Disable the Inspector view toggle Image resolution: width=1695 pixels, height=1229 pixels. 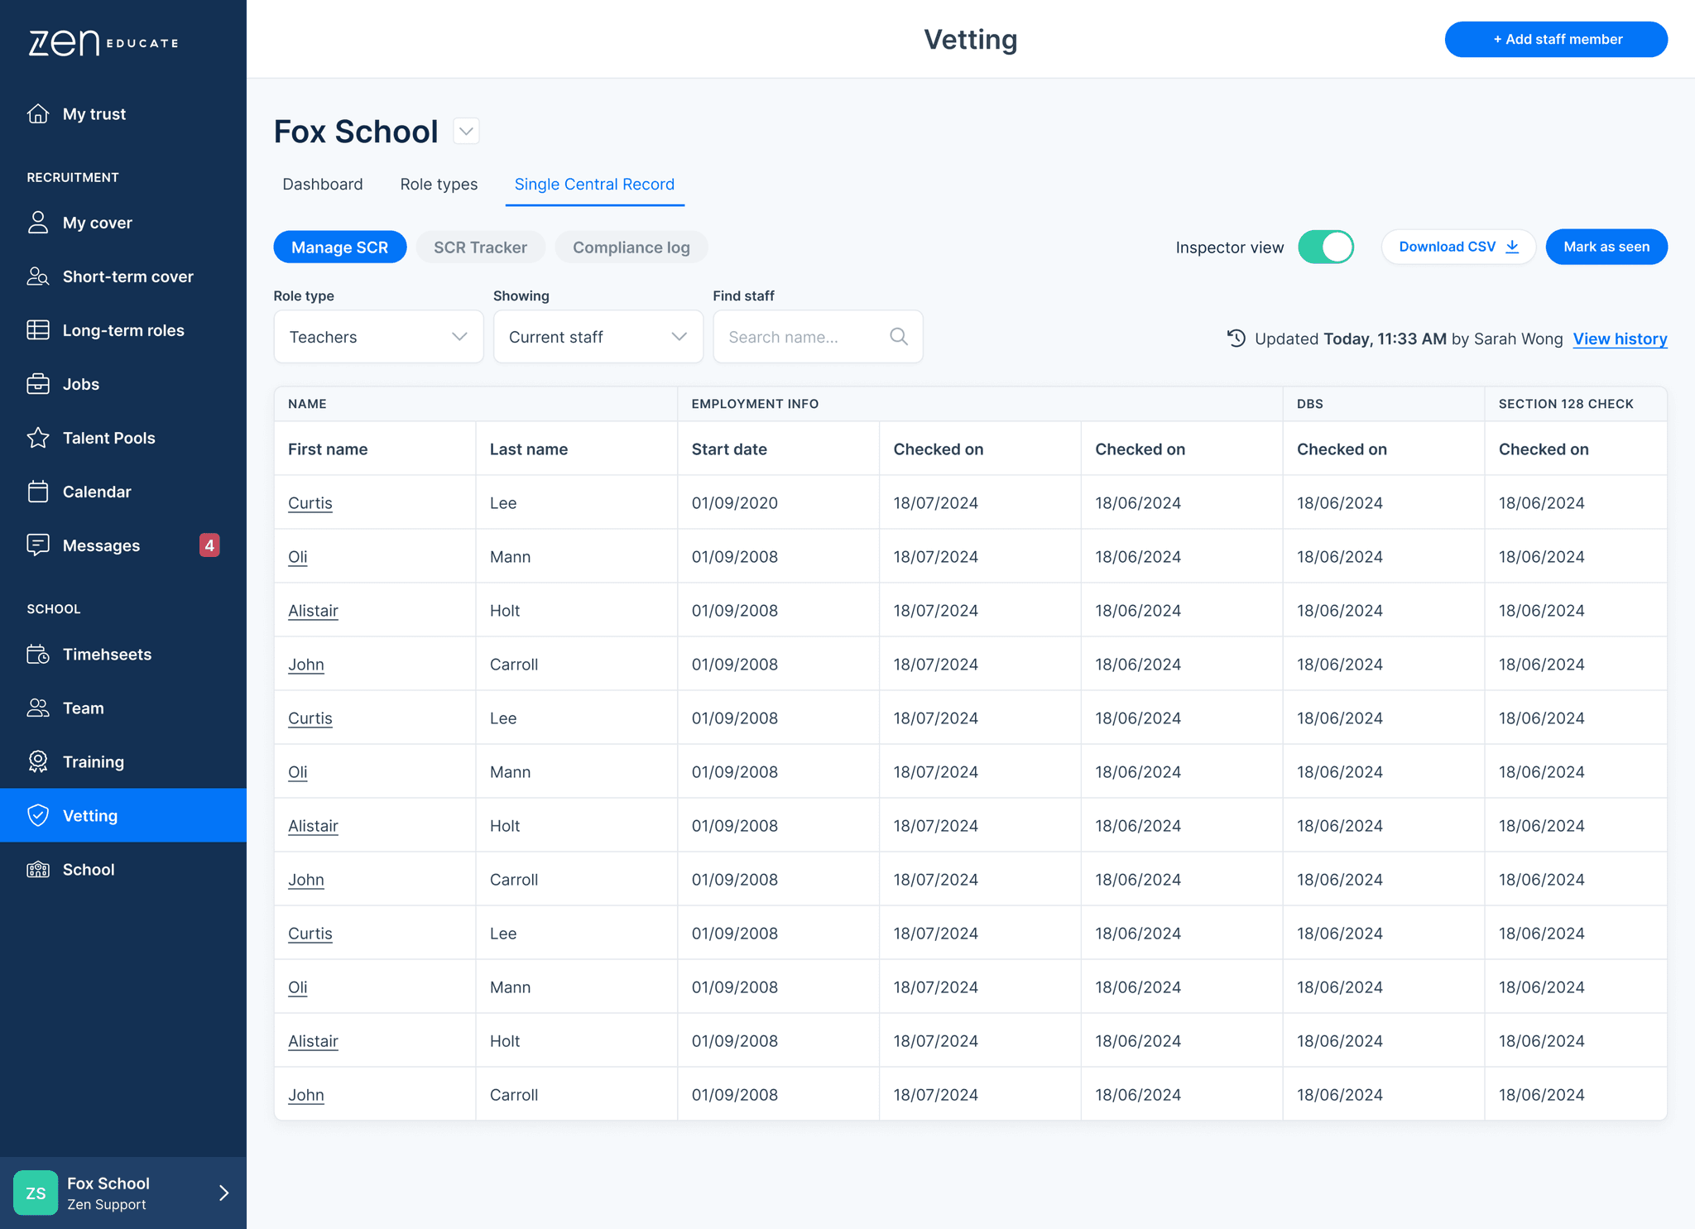tap(1326, 247)
